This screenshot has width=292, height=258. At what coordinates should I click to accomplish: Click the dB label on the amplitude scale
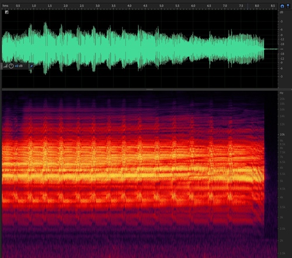pyautogui.click(x=281, y=12)
